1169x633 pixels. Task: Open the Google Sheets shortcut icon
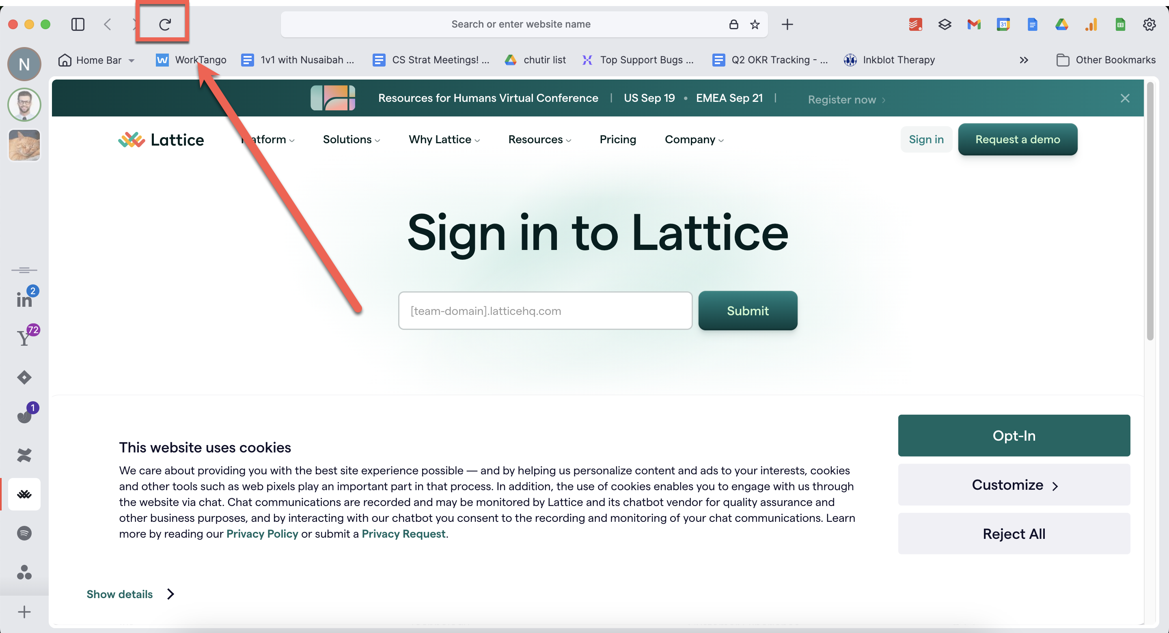(x=1120, y=24)
